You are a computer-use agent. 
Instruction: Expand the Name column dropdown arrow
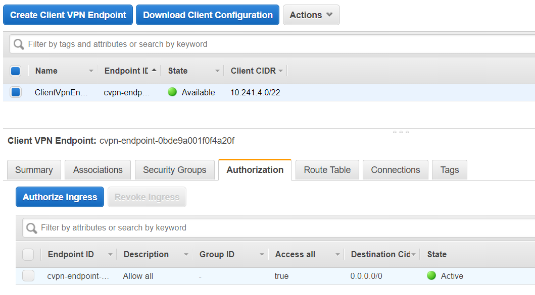click(x=91, y=71)
